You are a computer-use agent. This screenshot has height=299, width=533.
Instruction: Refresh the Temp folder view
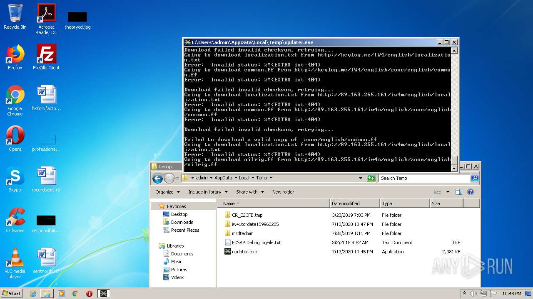pos(371,178)
